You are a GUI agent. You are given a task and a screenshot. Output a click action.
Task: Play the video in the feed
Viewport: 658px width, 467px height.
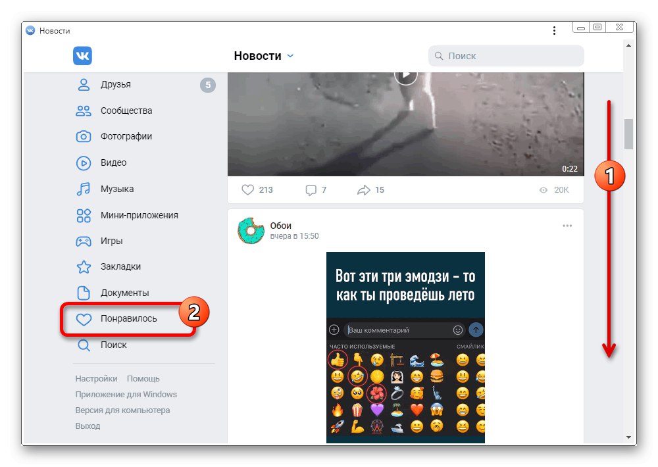point(405,76)
